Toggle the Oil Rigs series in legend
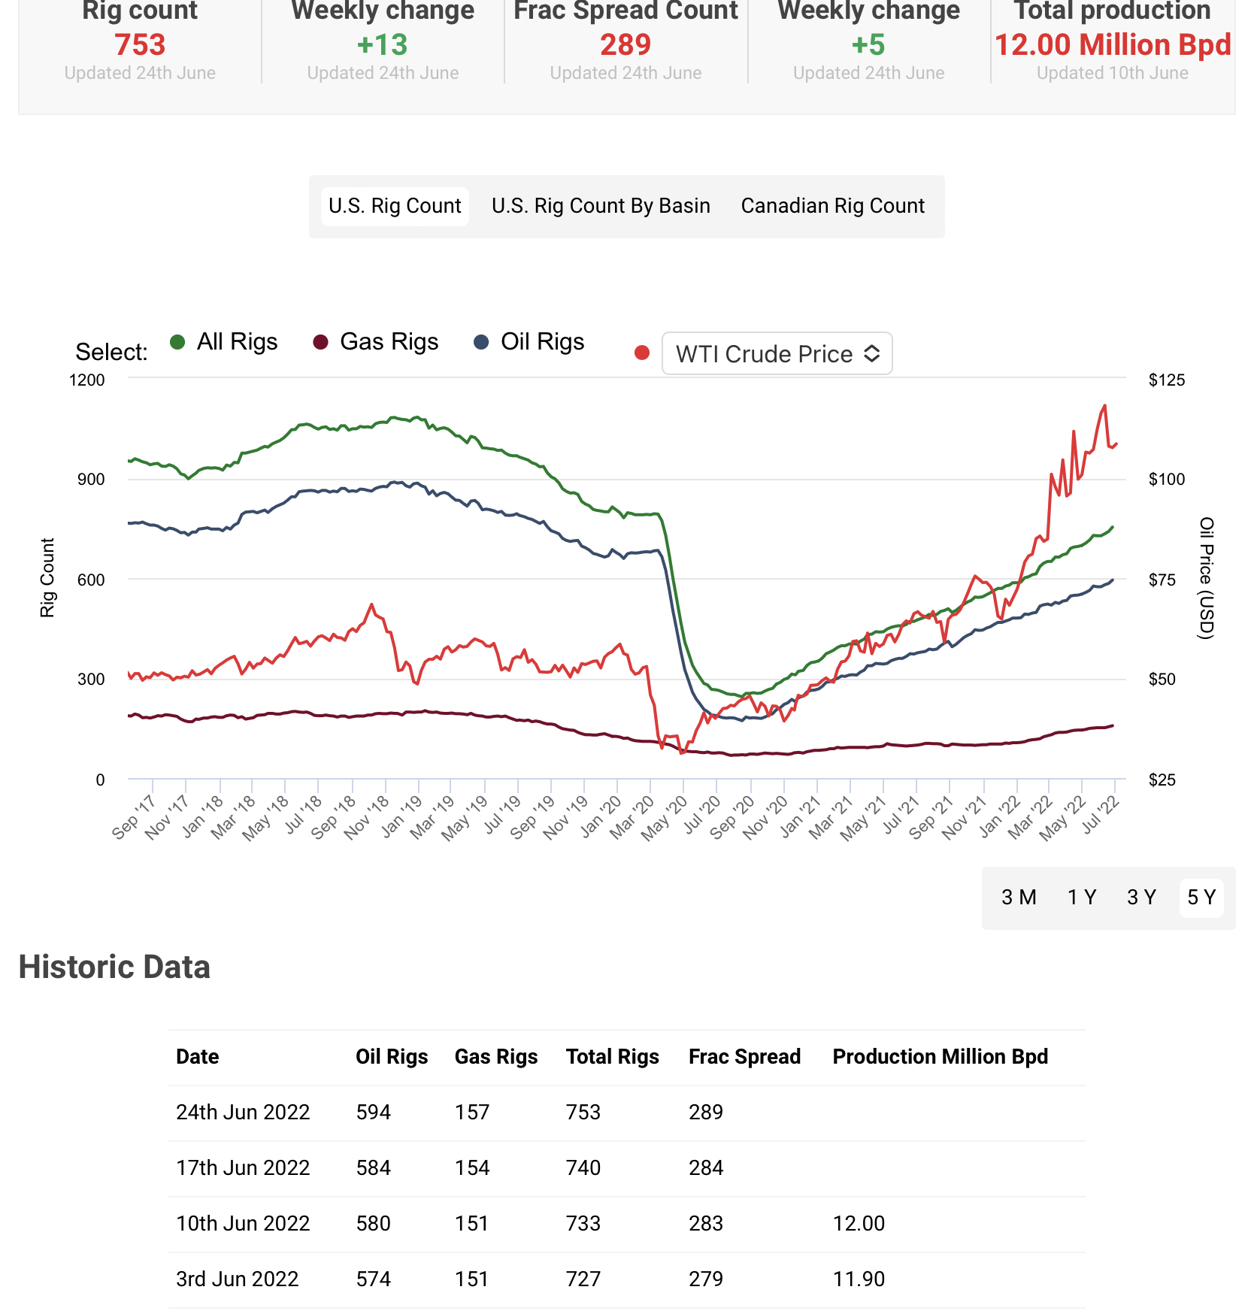Screen dimensions: 1254x1311 (542, 342)
